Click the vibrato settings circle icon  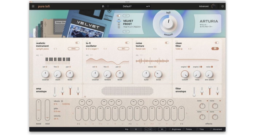pos(62,101)
